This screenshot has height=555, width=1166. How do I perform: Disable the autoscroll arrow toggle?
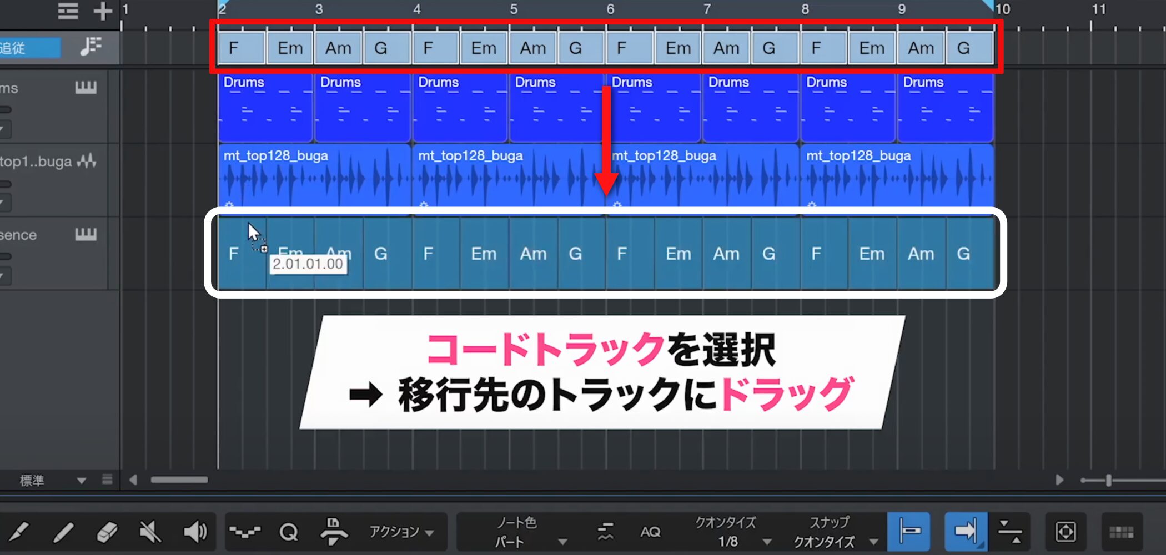point(966,532)
